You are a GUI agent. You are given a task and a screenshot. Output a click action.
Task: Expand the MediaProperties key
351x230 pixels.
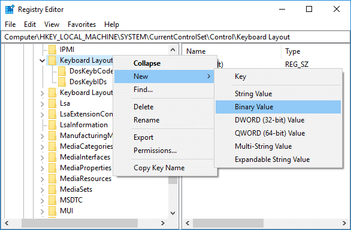coord(43,168)
